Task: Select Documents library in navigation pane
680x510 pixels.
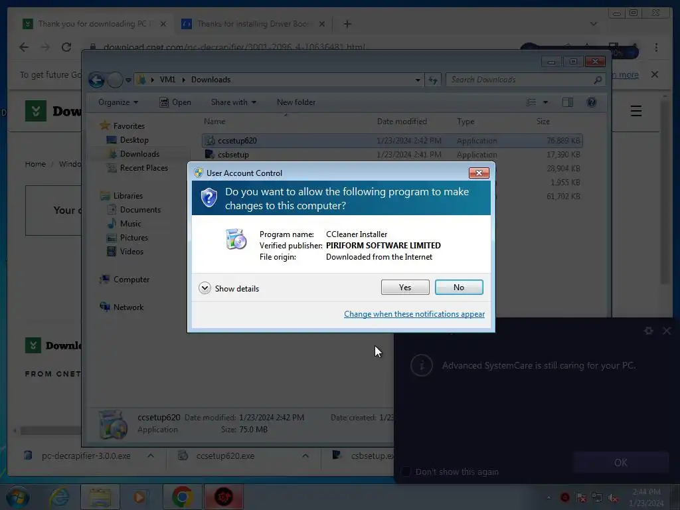Action: [x=134, y=209]
